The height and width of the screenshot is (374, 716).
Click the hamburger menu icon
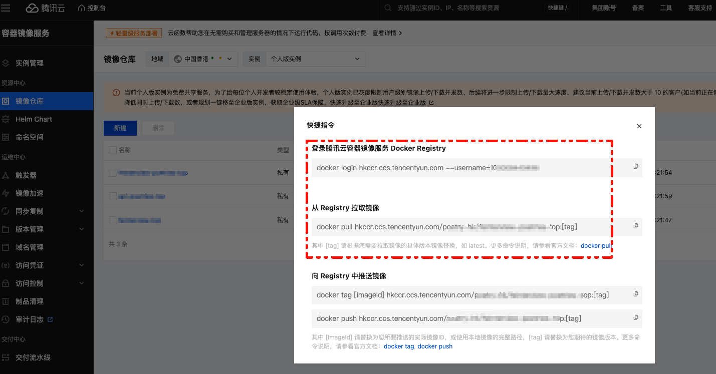click(6, 8)
